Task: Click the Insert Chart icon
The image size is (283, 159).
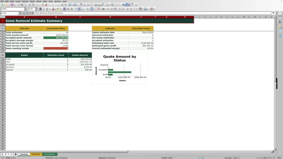Action: (99, 5)
